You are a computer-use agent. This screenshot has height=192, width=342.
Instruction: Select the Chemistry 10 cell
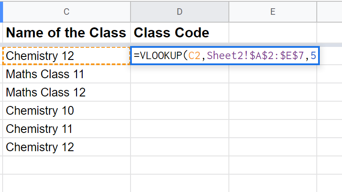click(x=67, y=111)
